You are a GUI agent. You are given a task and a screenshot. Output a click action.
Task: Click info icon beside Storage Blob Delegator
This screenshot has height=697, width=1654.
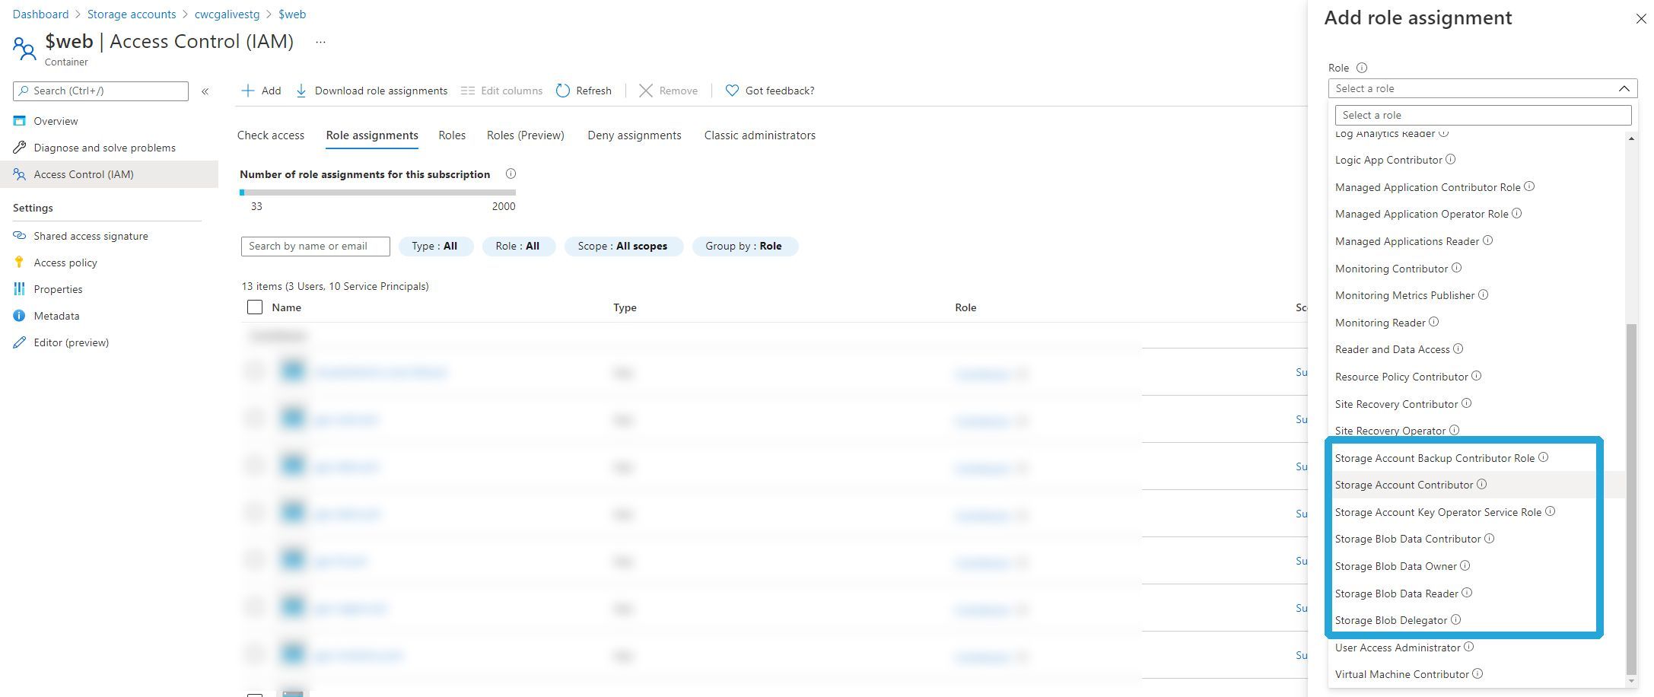pos(1455,619)
